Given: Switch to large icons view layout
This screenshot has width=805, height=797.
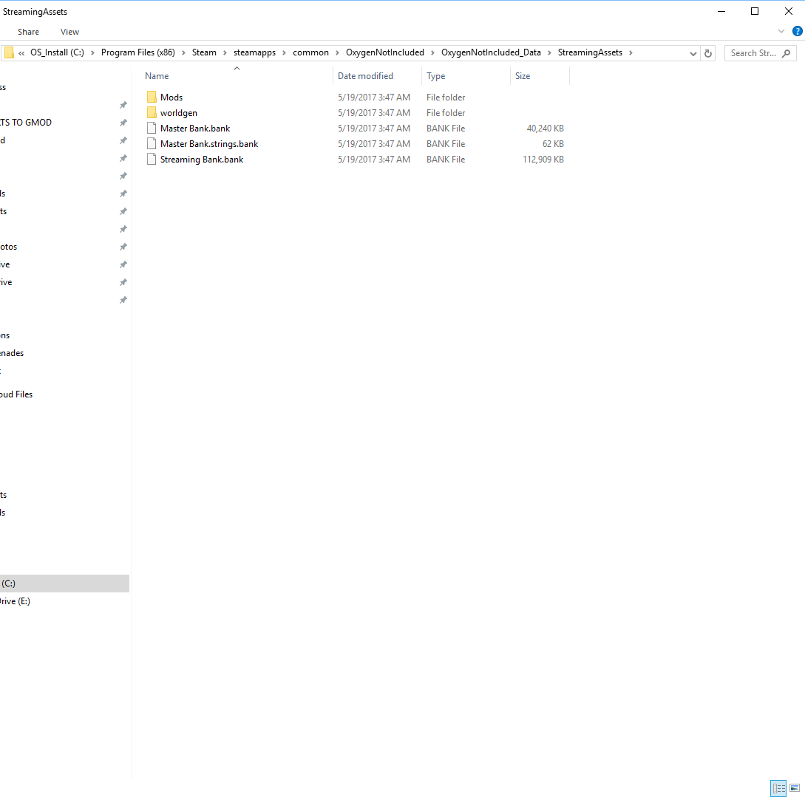Looking at the screenshot, I should [x=794, y=788].
